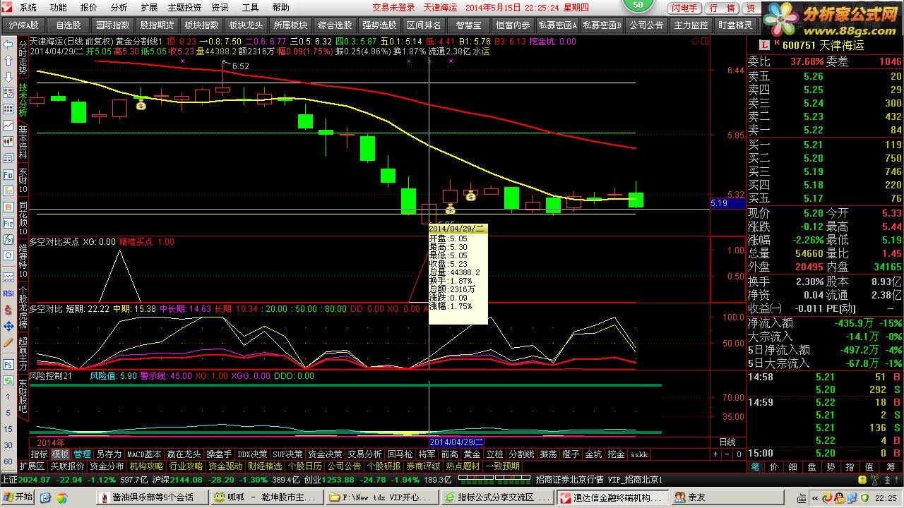Select the 分割线 indicator tab
The image size is (904, 508).
coord(521,454)
